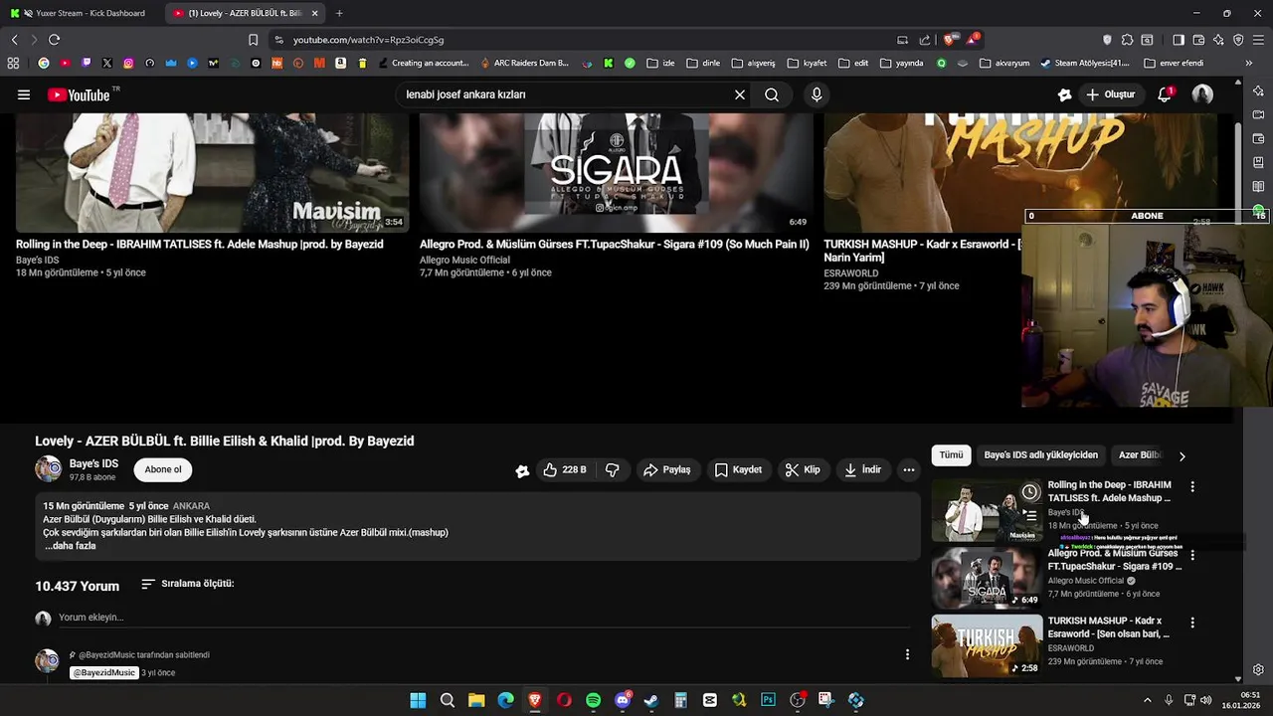Expand description with ...daha fazla
The width and height of the screenshot is (1273, 716).
tap(70, 546)
